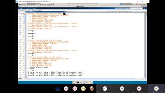
Task: Click the scalar_plots_2D_main command line
Action: click(38, 67)
